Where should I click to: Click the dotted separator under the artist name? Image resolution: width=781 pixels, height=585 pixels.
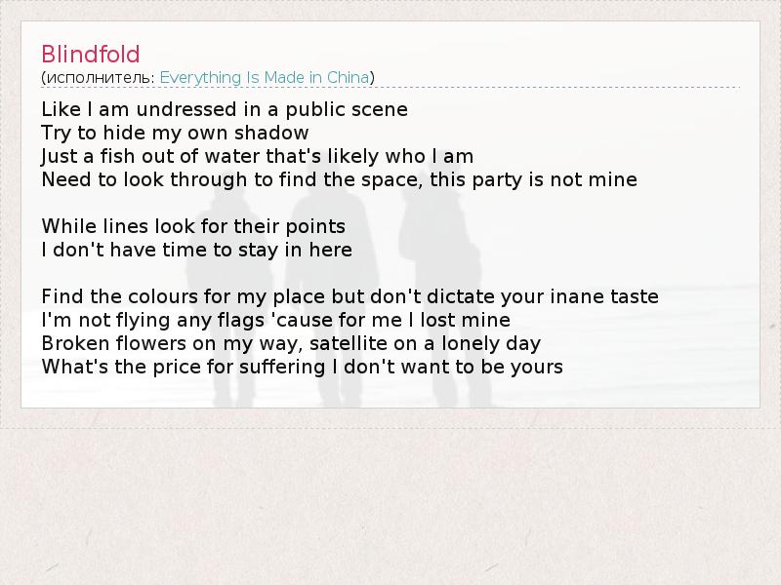tap(390, 88)
